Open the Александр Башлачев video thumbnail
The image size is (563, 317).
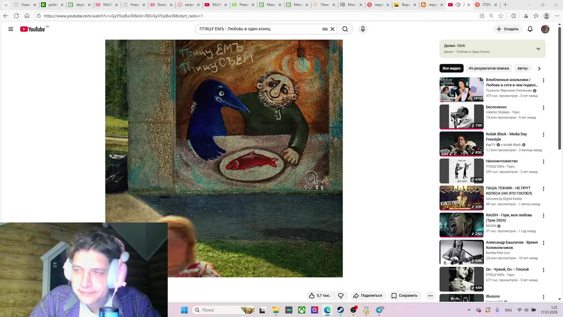click(x=461, y=252)
